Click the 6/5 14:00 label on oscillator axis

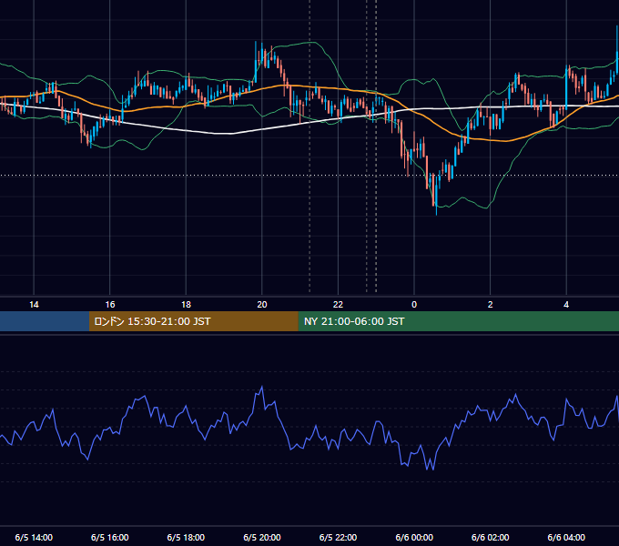pyautogui.click(x=34, y=537)
